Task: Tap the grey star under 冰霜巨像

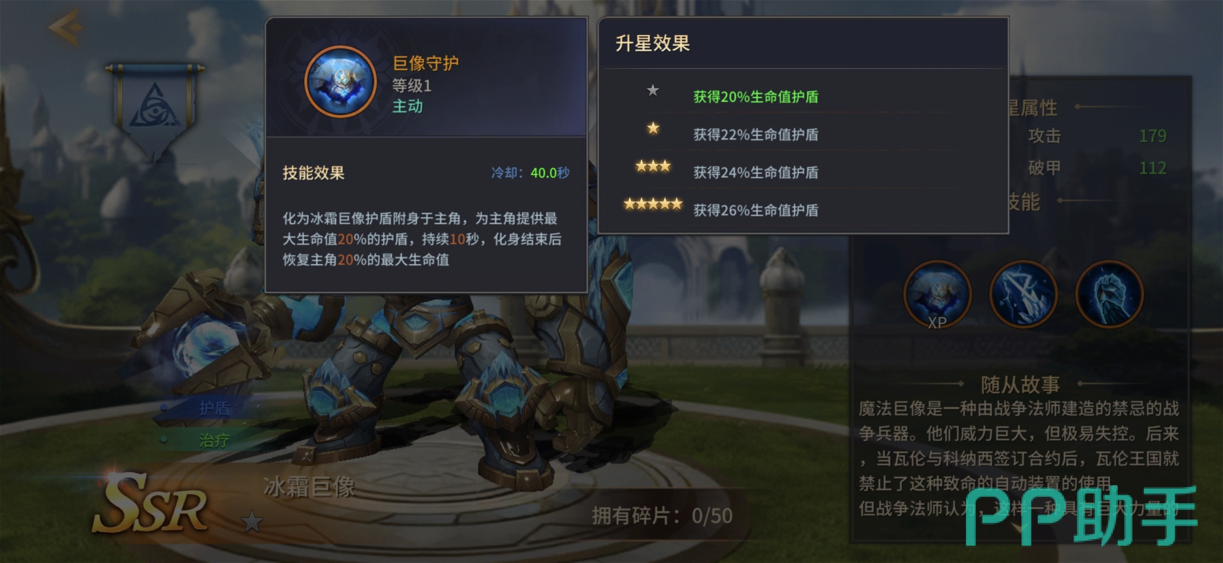Action: click(252, 522)
